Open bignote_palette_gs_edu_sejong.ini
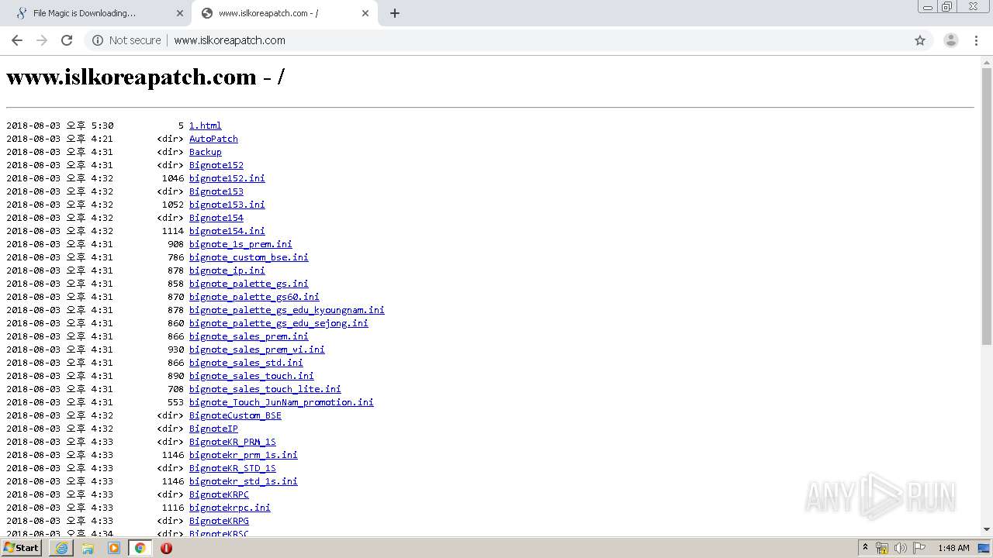 click(279, 323)
